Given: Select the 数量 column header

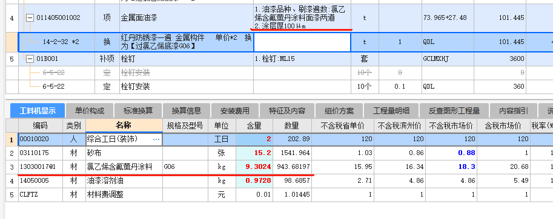Looking at the screenshot, I should click(x=292, y=125).
